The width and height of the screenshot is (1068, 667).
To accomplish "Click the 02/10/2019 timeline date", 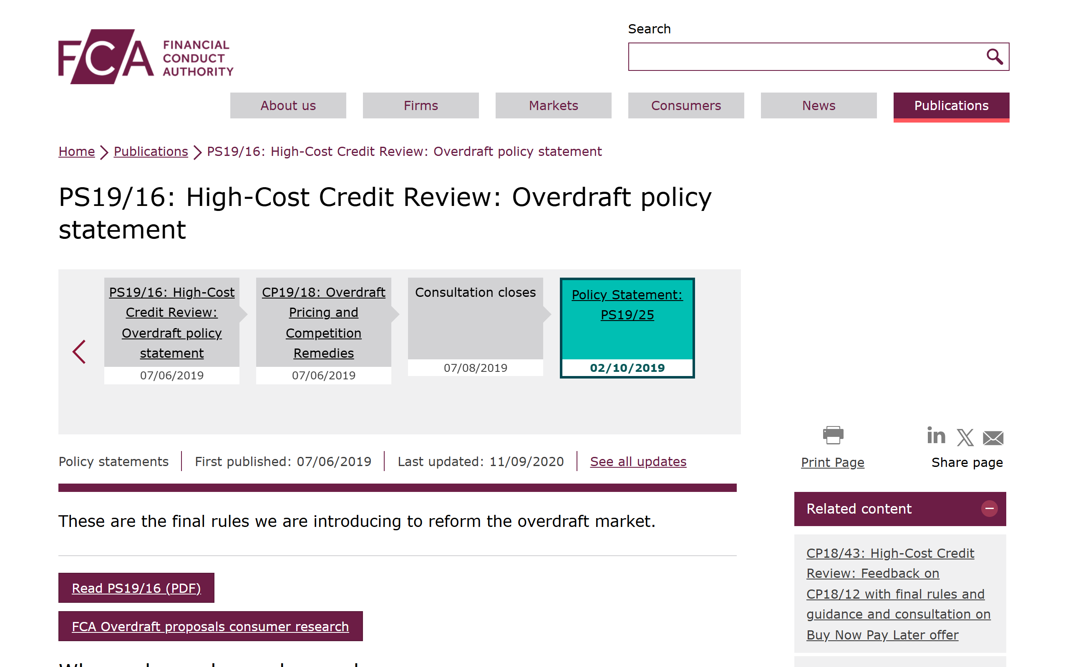I will tap(627, 368).
